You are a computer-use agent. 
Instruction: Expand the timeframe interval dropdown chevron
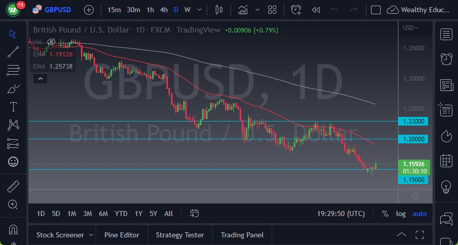pyautogui.click(x=198, y=10)
